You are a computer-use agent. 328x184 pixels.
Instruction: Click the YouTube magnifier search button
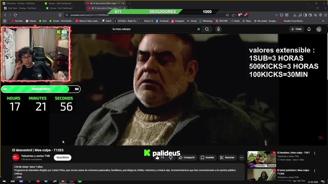click(x=207, y=29)
